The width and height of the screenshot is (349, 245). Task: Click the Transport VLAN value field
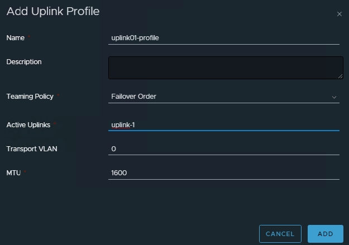click(x=223, y=149)
